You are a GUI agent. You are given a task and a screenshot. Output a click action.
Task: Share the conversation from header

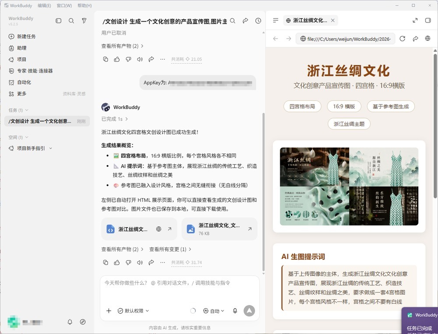pos(245,21)
